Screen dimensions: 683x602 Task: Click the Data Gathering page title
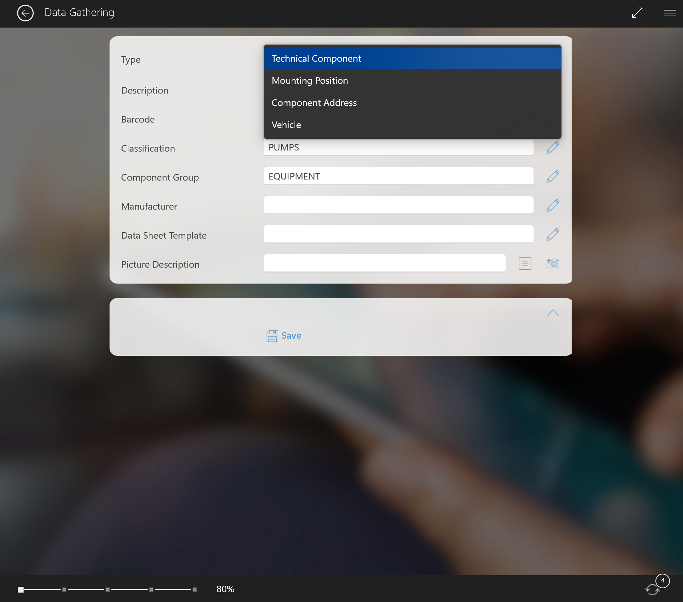[79, 13]
